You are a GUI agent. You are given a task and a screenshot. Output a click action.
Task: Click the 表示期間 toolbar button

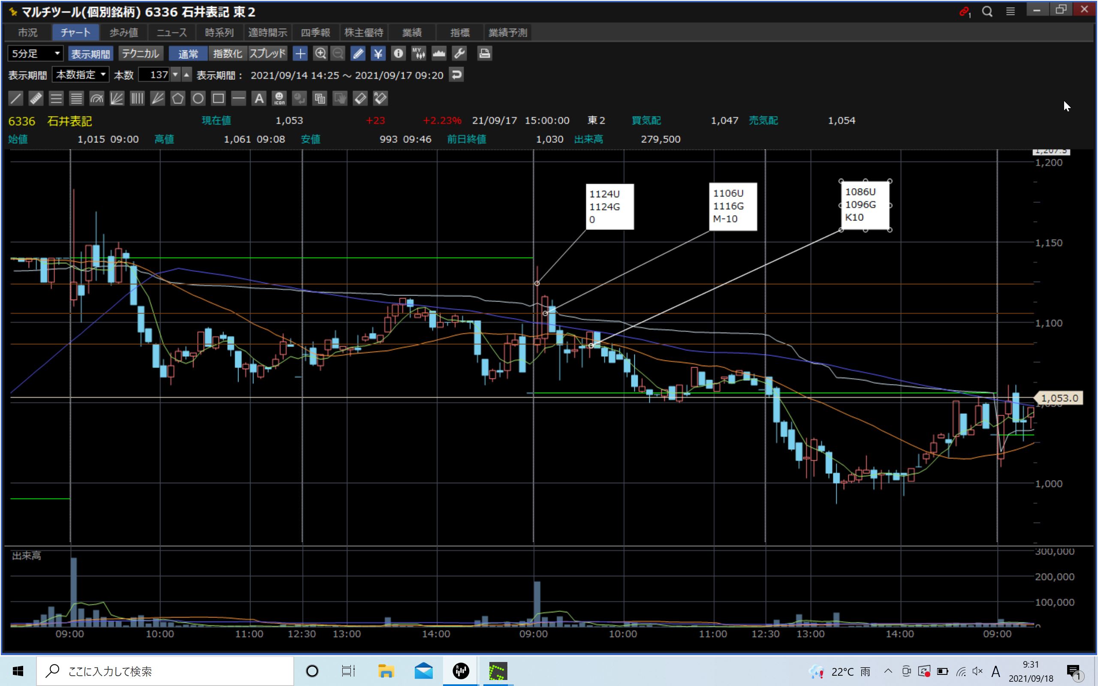coord(90,54)
